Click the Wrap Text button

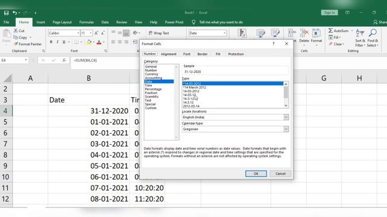pos(158,33)
